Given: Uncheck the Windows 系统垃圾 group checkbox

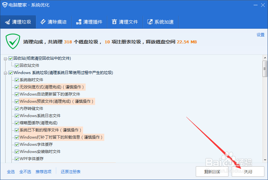Looking at the screenshot, I should click(x=10, y=73).
